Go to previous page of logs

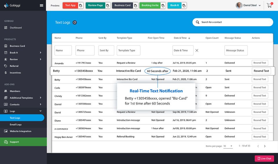pos(258,146)
